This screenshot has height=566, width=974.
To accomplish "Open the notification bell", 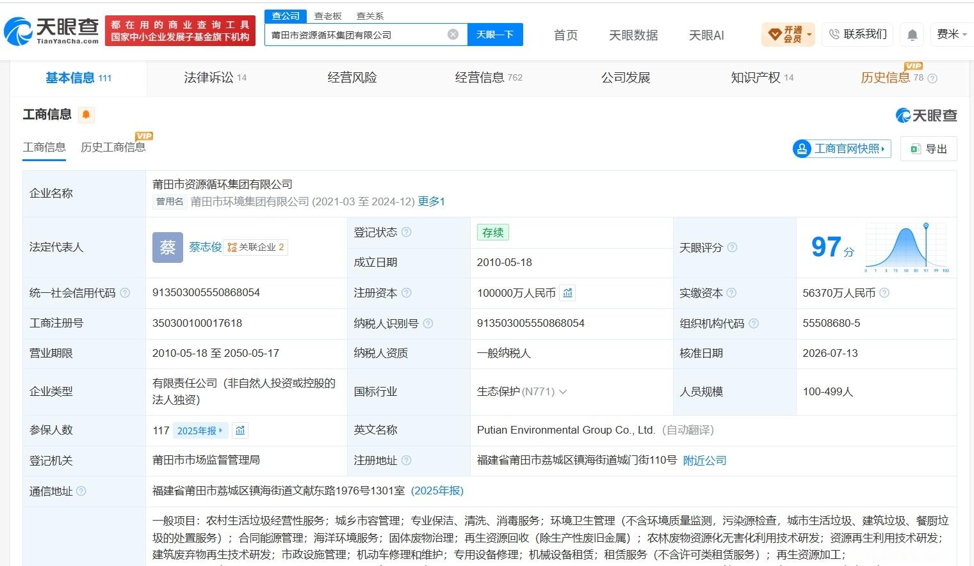I will click(x=913, y=35).
